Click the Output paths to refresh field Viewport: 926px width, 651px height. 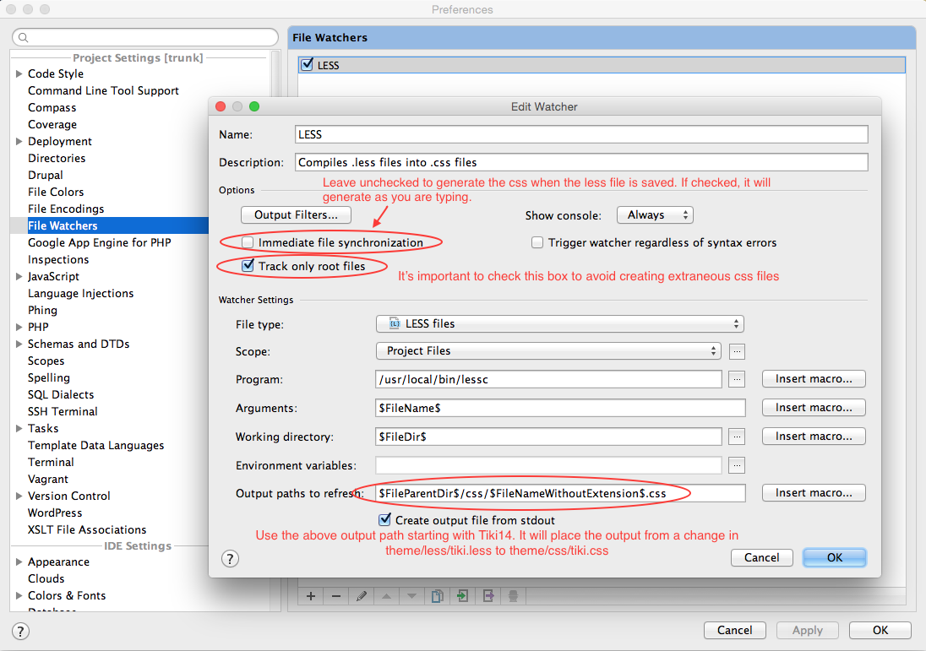[560, 493]
